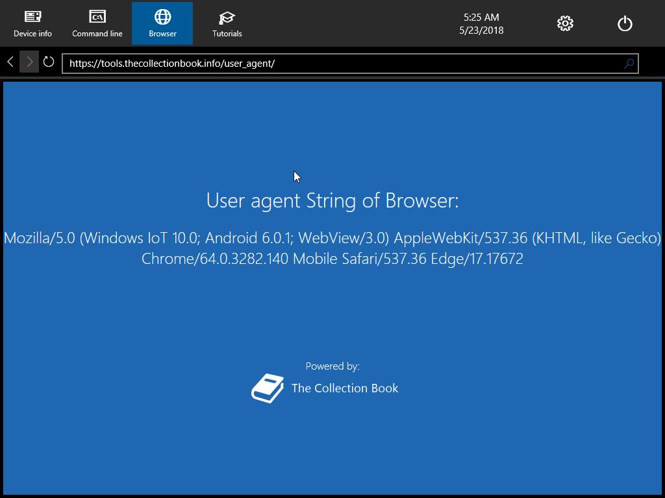Screen dimensions: 665x498
Task: Click the 5:25 AM clock display
Action: click(x=481, y=18)
